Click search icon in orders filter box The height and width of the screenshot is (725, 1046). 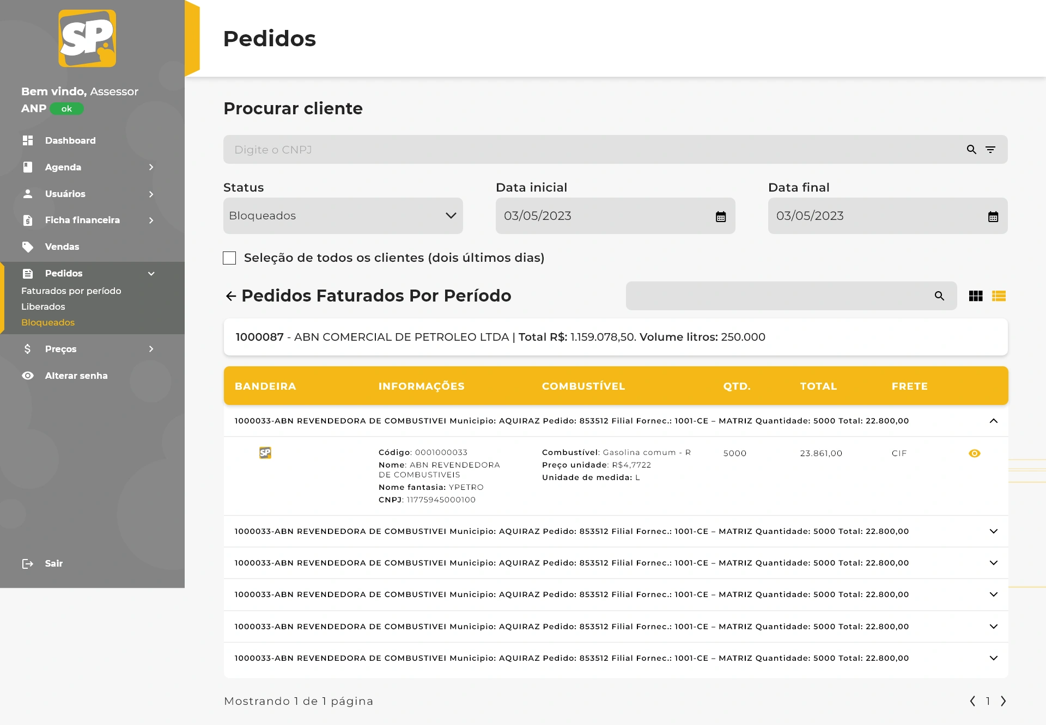[x=939, y=296]
